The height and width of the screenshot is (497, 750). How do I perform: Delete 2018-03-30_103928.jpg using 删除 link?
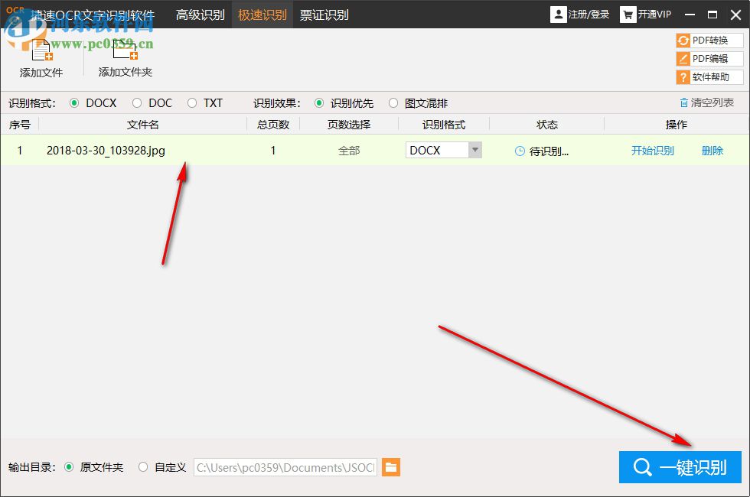click(x=711, y=150)
